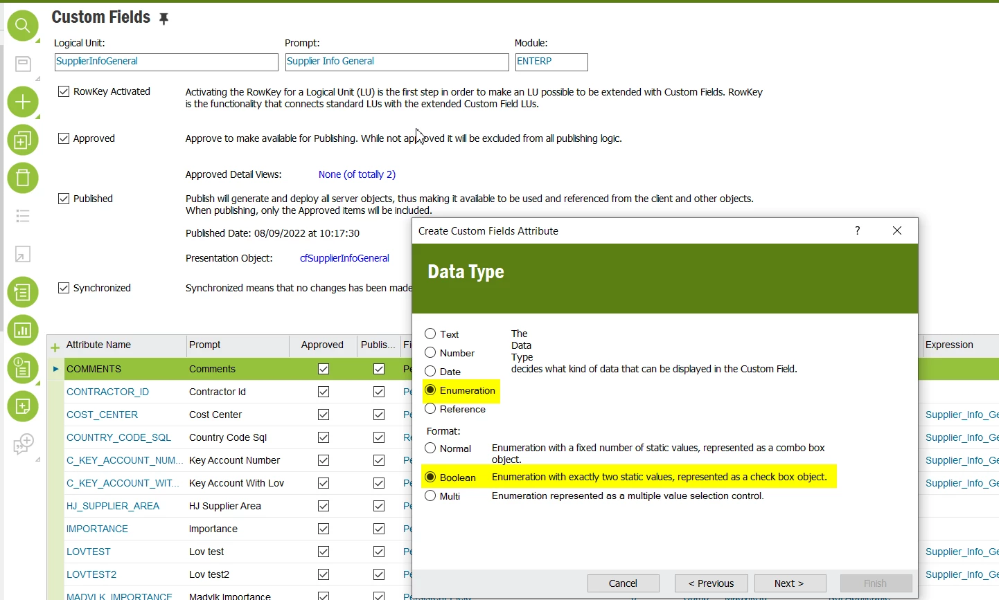The image size is (999, 600).
Task: Click the trash icon to delete
Action: pos(23,178)
